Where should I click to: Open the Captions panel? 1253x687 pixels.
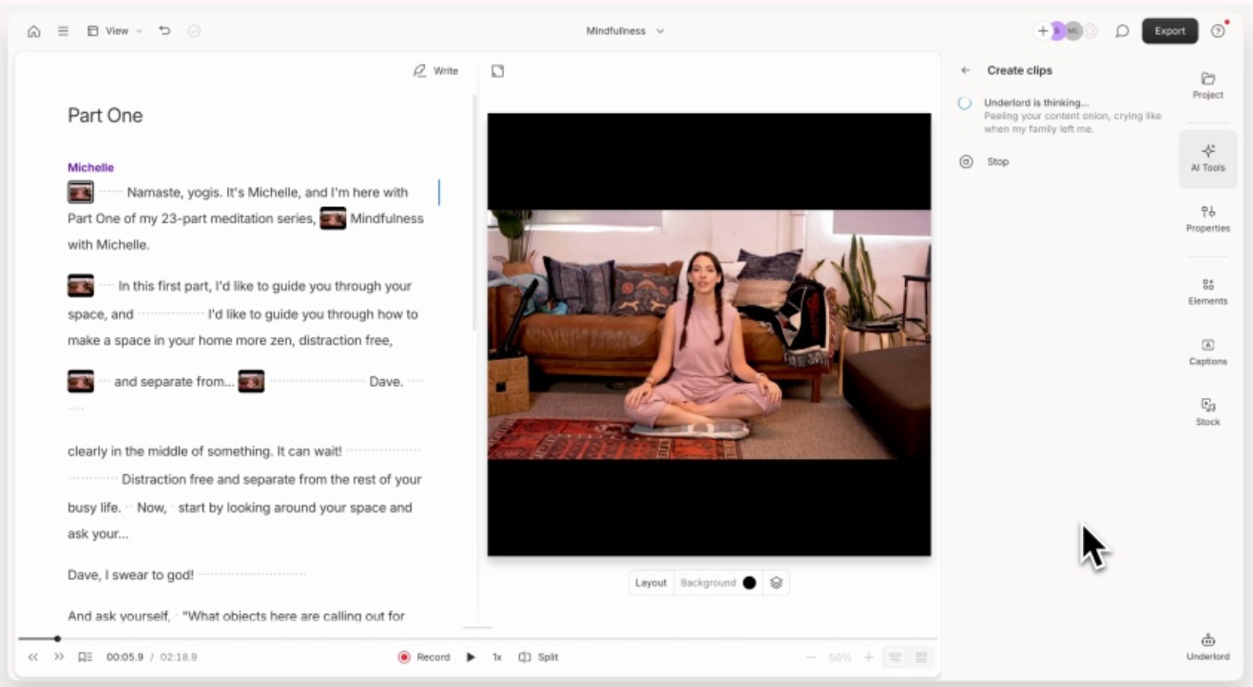1207,352
